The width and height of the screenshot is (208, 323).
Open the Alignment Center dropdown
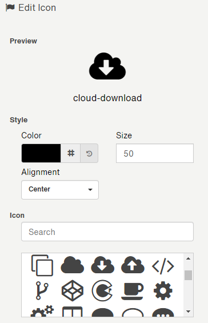60,190
